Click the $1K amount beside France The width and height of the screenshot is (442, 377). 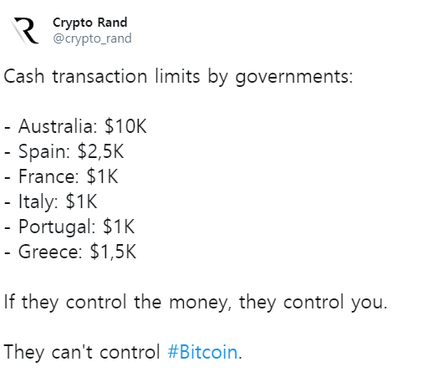pos(102,176)
